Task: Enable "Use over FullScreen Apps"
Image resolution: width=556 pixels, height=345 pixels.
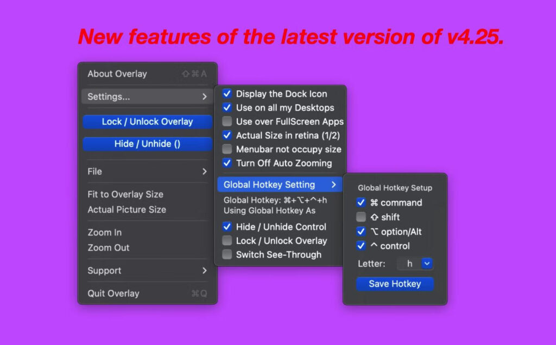Action: (x=227, y=122)
